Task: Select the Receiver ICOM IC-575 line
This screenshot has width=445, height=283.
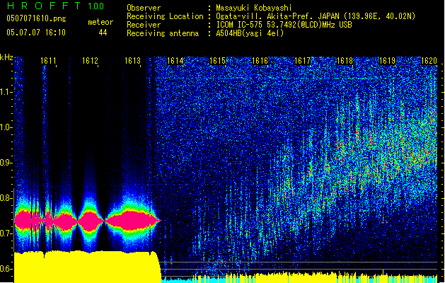Action: [x=284, y=25]
